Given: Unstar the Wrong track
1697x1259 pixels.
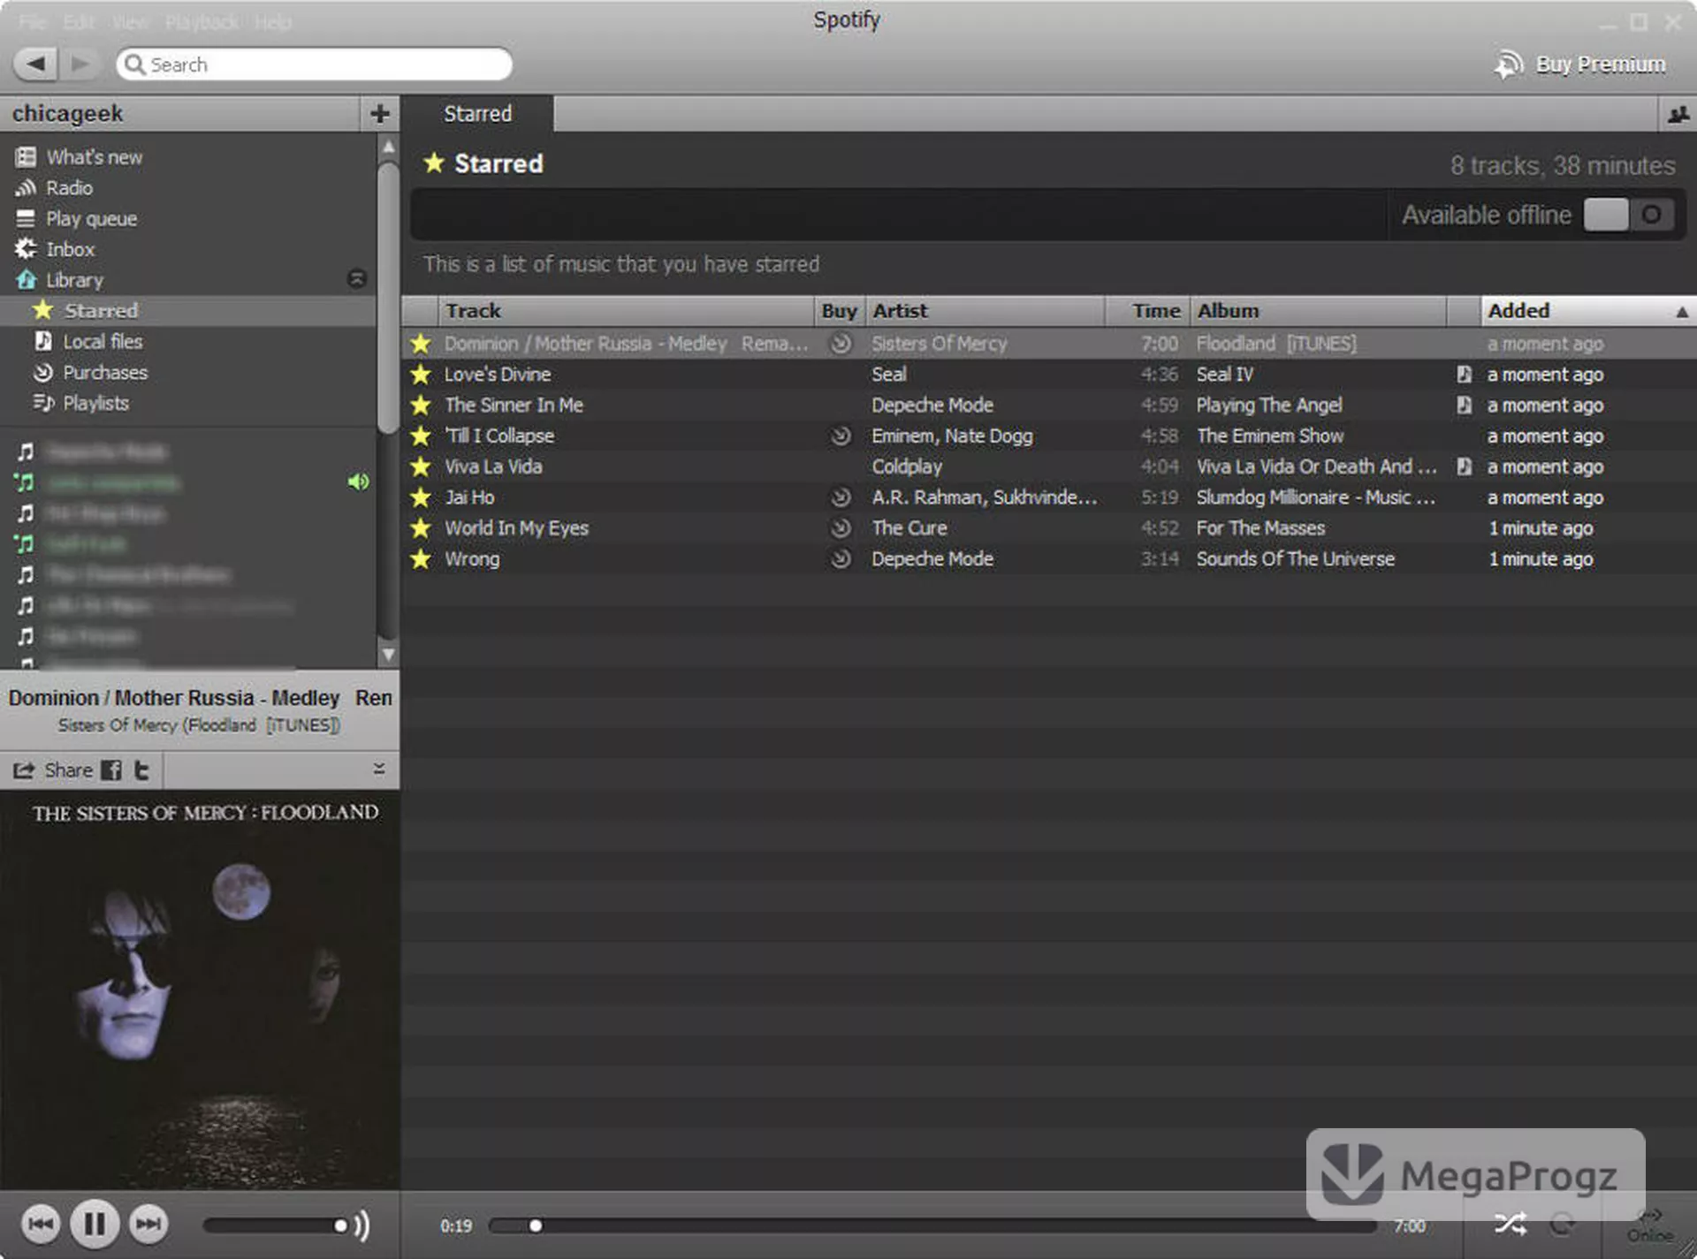Looking at the screenshot, I should (421, 559).
